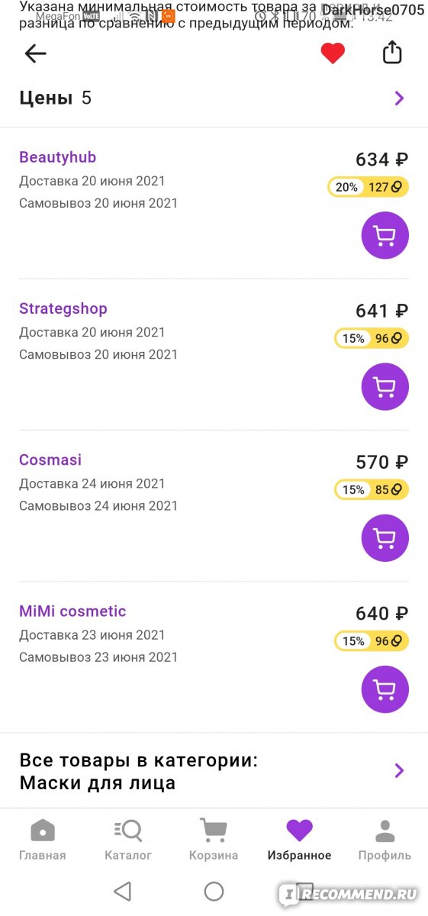
Task: Tap the back arrow icon
Action: coord(36,53)
